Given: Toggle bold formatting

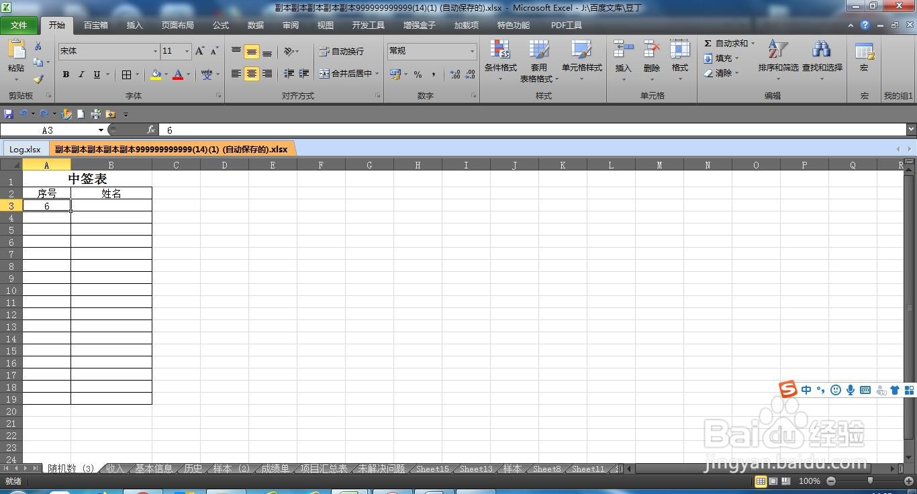Looking at the screenshot, I should (x=66, y=74).
